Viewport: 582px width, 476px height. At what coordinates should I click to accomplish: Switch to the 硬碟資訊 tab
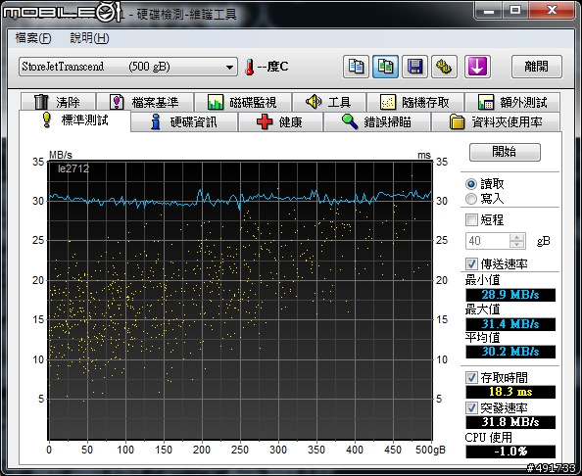pyautogui.click(x=184, y=122)
